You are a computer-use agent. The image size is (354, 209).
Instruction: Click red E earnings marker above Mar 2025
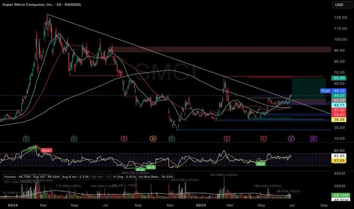227,139
